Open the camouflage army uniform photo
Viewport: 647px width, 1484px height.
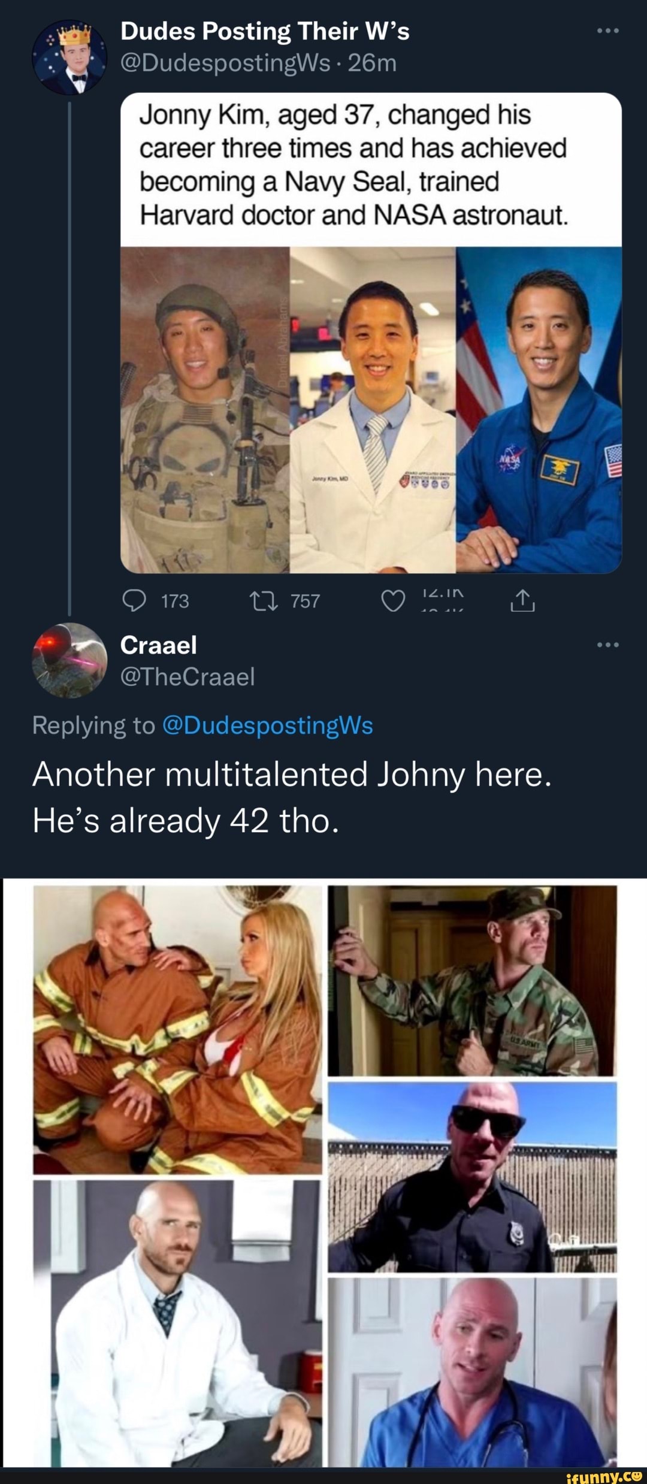(472, 980)
